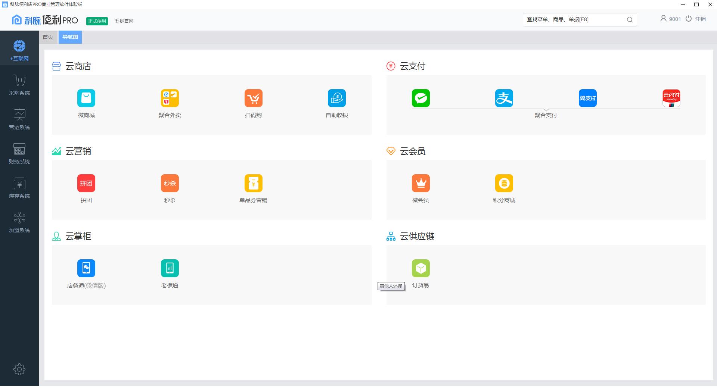Image resolution: width=717 pixels, height=388 pixels.
Task: Click the 云营销 section heading
Action: point(78,151)
